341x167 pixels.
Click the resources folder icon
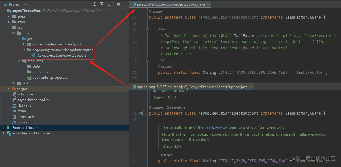(x=24, y=61)
